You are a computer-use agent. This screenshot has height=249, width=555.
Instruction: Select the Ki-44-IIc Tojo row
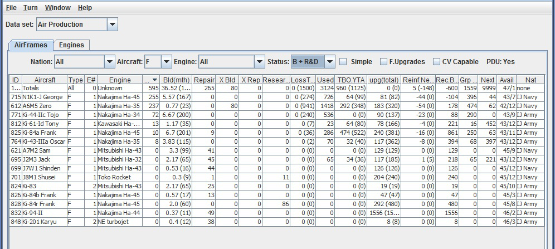point(277,115)
